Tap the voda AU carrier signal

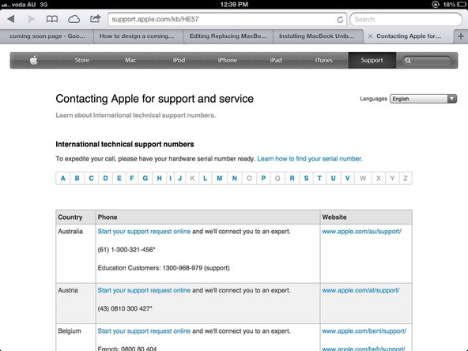tap(19, 5)
